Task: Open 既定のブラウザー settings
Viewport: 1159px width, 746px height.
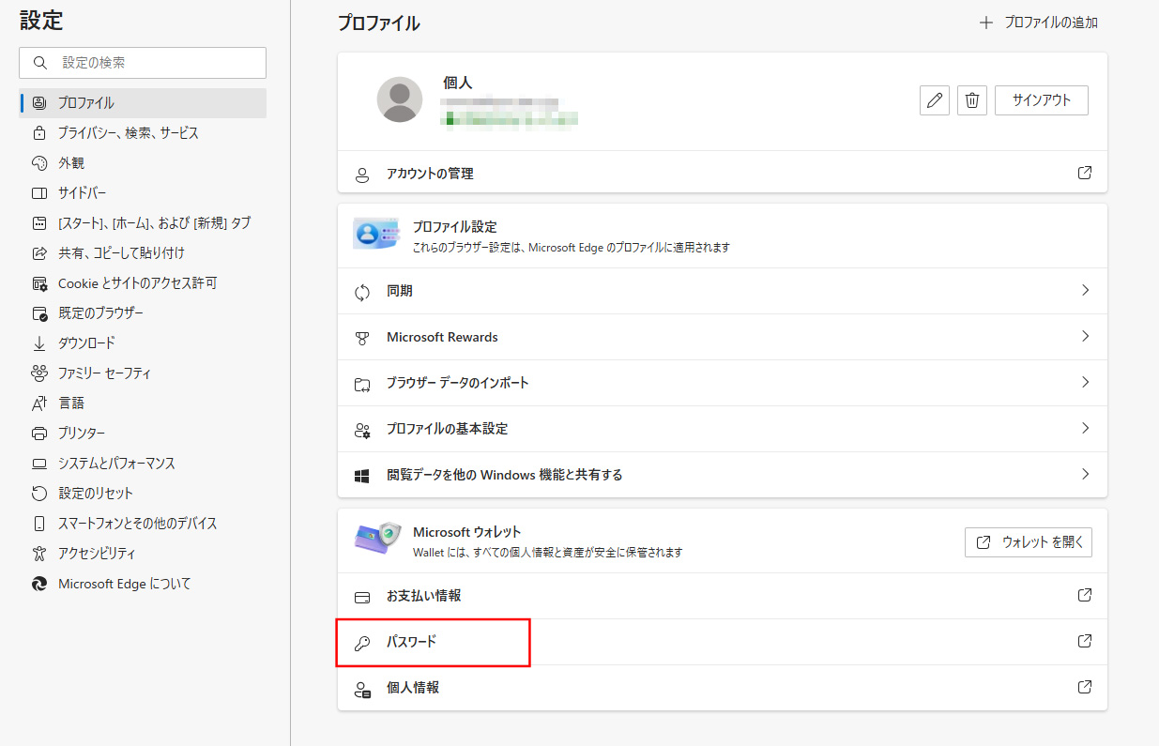Action: click(143, 313)
